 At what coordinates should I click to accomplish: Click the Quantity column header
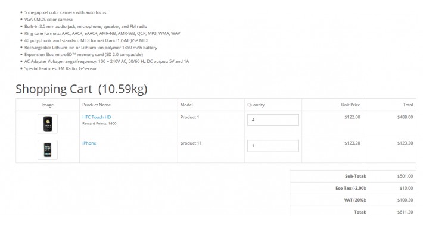point(256,105)
